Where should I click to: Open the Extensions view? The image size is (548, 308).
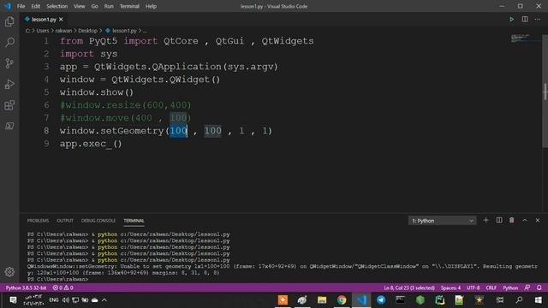[x=9, y=105]
